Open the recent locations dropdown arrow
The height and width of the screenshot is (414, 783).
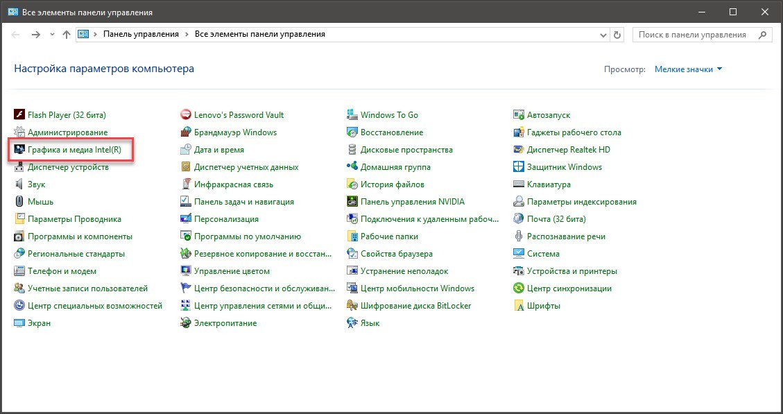click(x=52, y=35)
